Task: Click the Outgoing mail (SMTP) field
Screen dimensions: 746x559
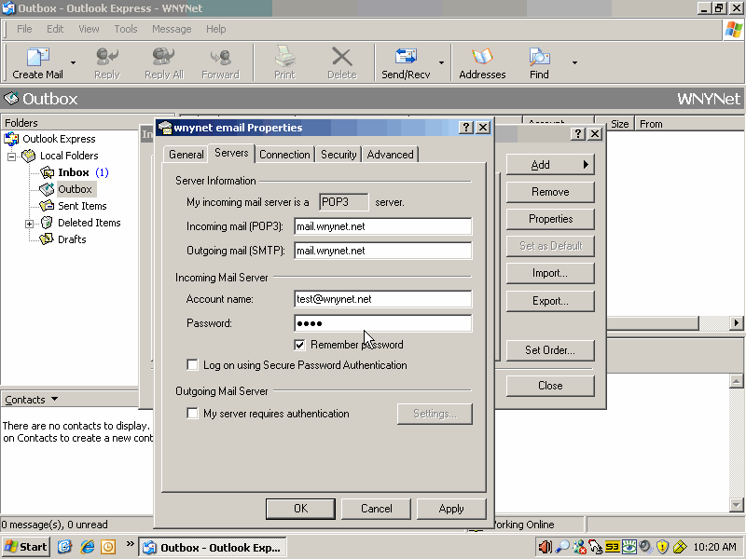Action: (383, 251)
